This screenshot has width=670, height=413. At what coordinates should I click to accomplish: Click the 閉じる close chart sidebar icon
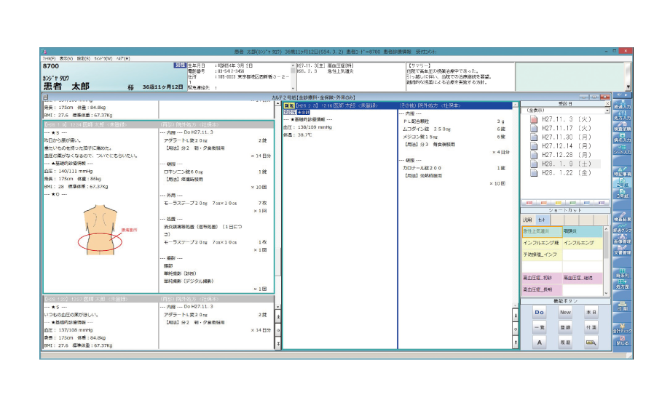pos(621,342)
